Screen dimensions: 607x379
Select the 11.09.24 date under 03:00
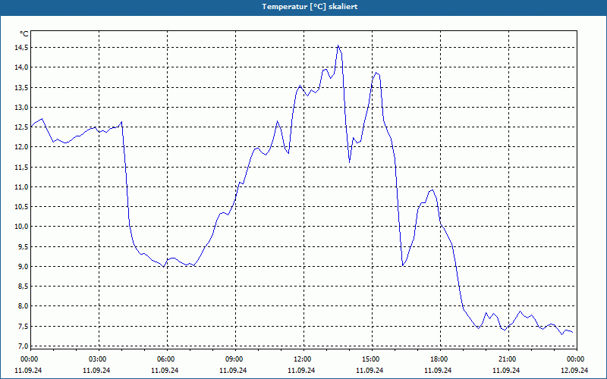(96, 370)
